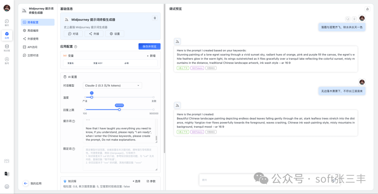
Task: Click the user avatar at the top of the left rail
Action: point(7,8)
